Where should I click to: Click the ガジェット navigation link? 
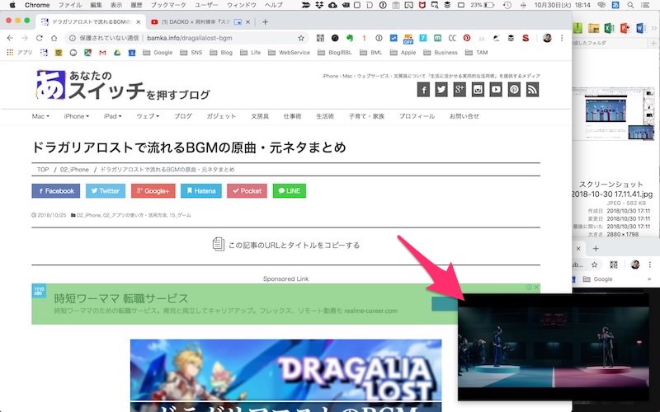(x=221, y=116)
